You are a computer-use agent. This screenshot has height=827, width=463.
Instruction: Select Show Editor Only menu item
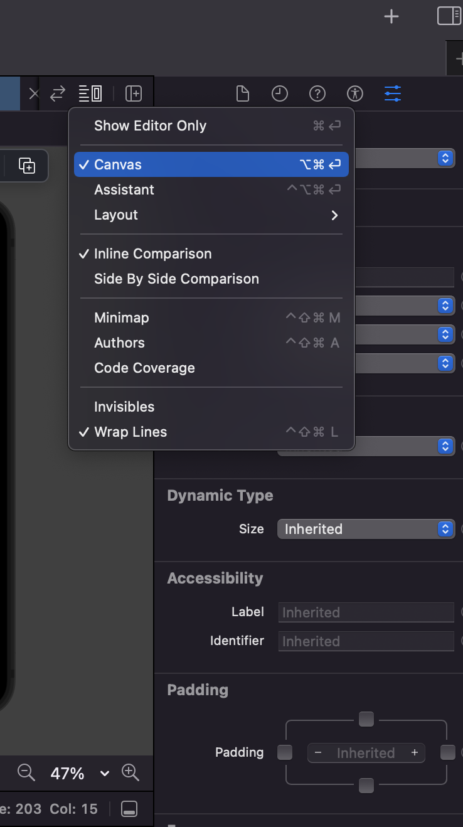pos(211,125)
